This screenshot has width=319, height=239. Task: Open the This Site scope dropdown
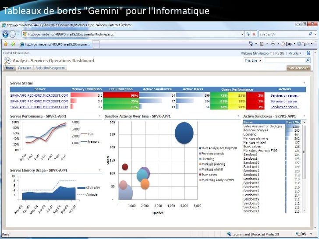click(253, 60)
